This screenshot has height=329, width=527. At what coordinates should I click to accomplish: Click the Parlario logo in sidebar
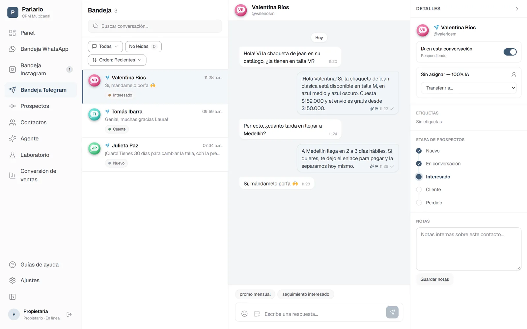(x=13, y=13)
